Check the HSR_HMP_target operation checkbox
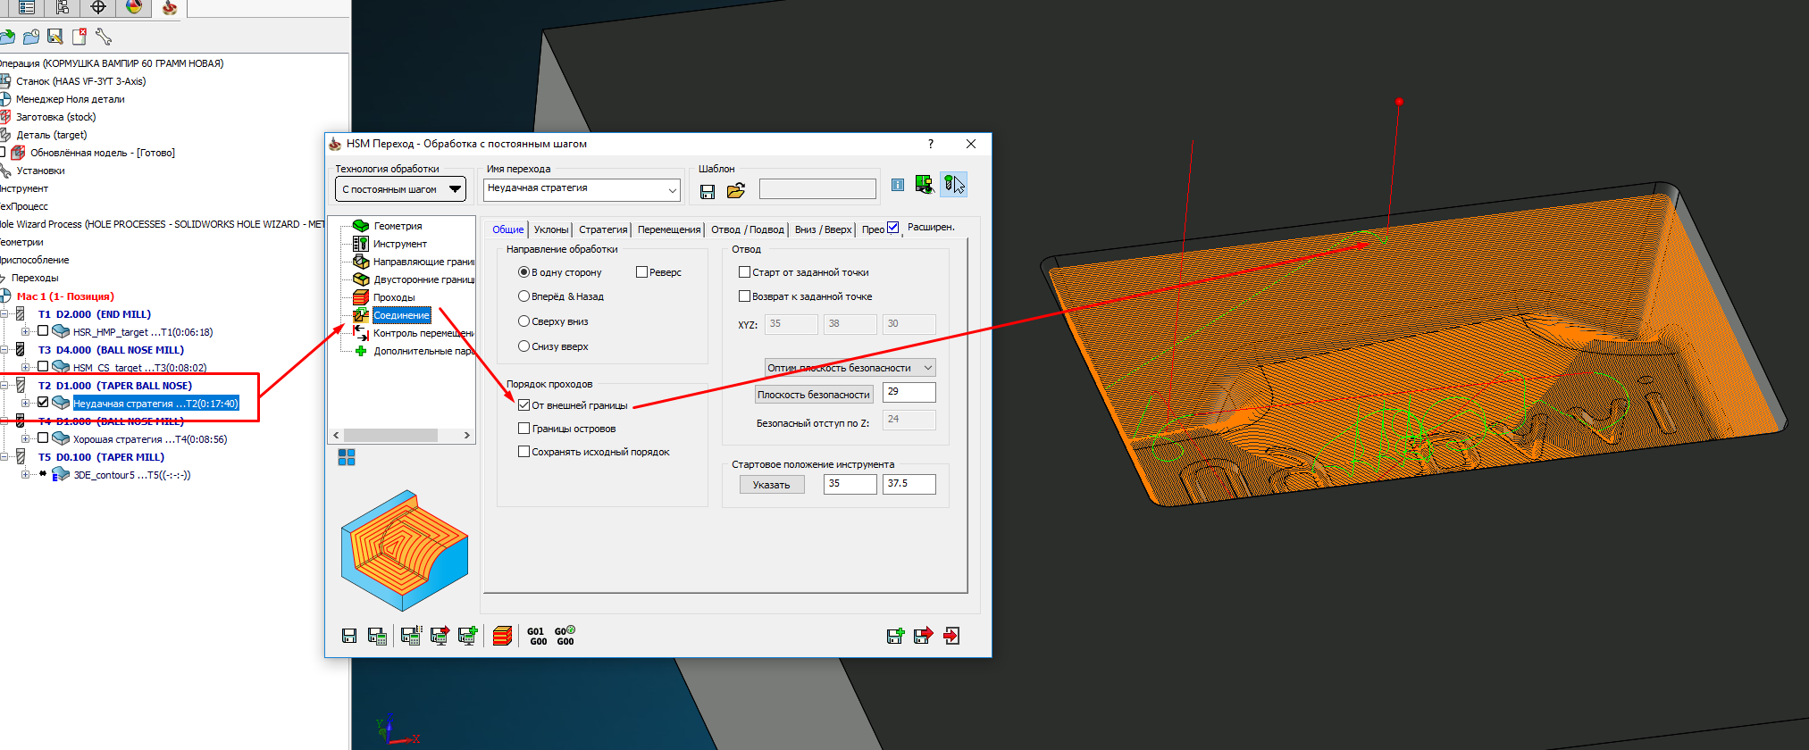 43,331
